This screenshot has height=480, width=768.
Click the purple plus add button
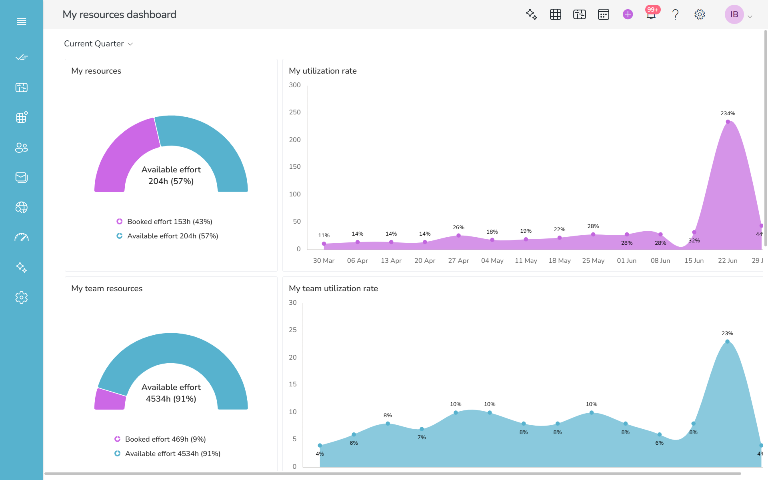pos(628,14)
